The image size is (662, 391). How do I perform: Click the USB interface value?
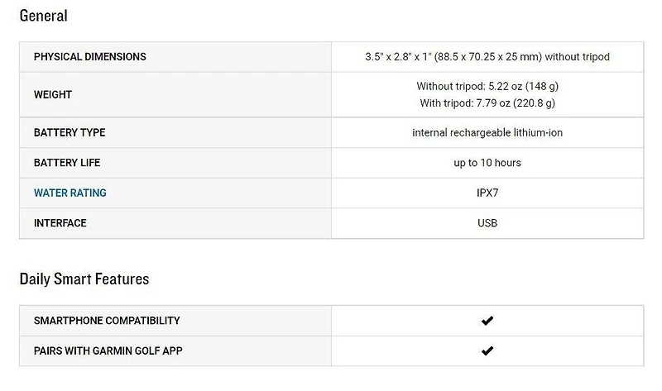pos(487,223)
